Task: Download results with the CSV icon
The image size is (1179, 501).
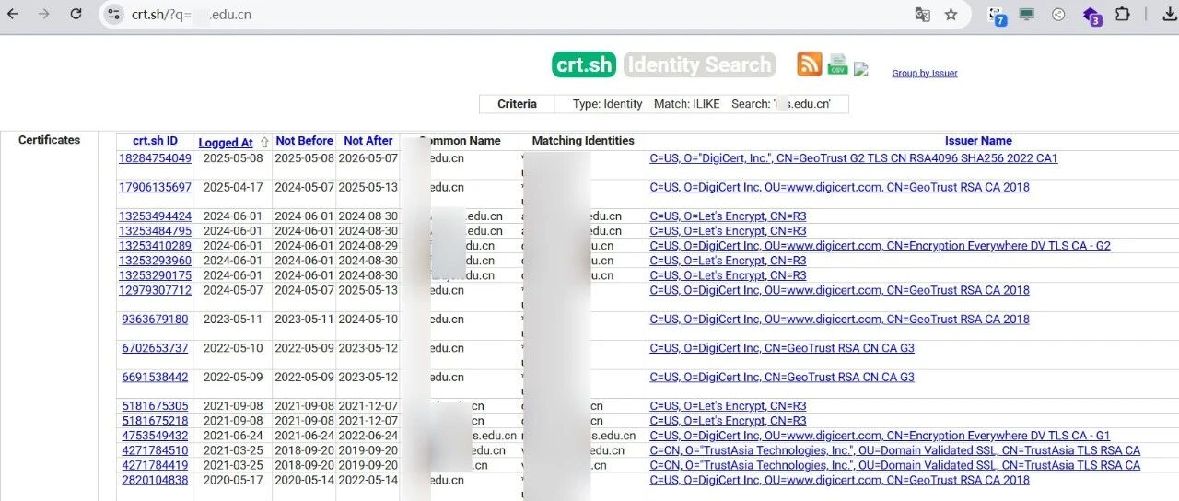Action: tap(837, 64)
